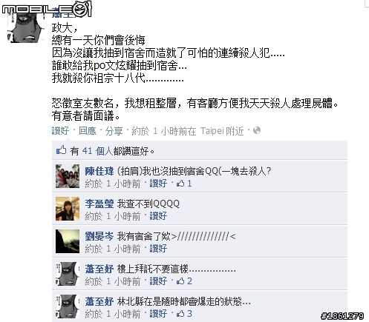The image size is (369, 322).
Task: Open the post author's avatar picture
Action: (x=25, y=27)
